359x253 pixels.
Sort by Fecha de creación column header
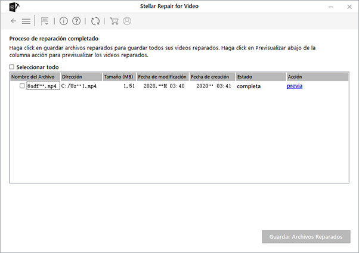tap(212, 77)
